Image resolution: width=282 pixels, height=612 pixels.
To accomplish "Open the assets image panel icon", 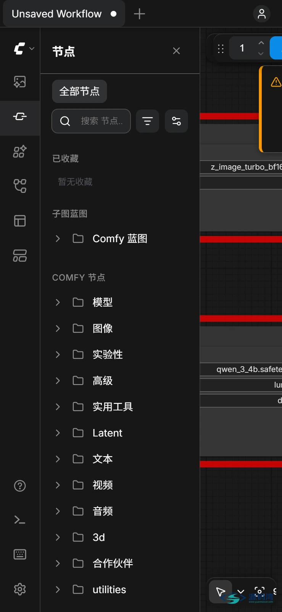I will tap(20, 81).
